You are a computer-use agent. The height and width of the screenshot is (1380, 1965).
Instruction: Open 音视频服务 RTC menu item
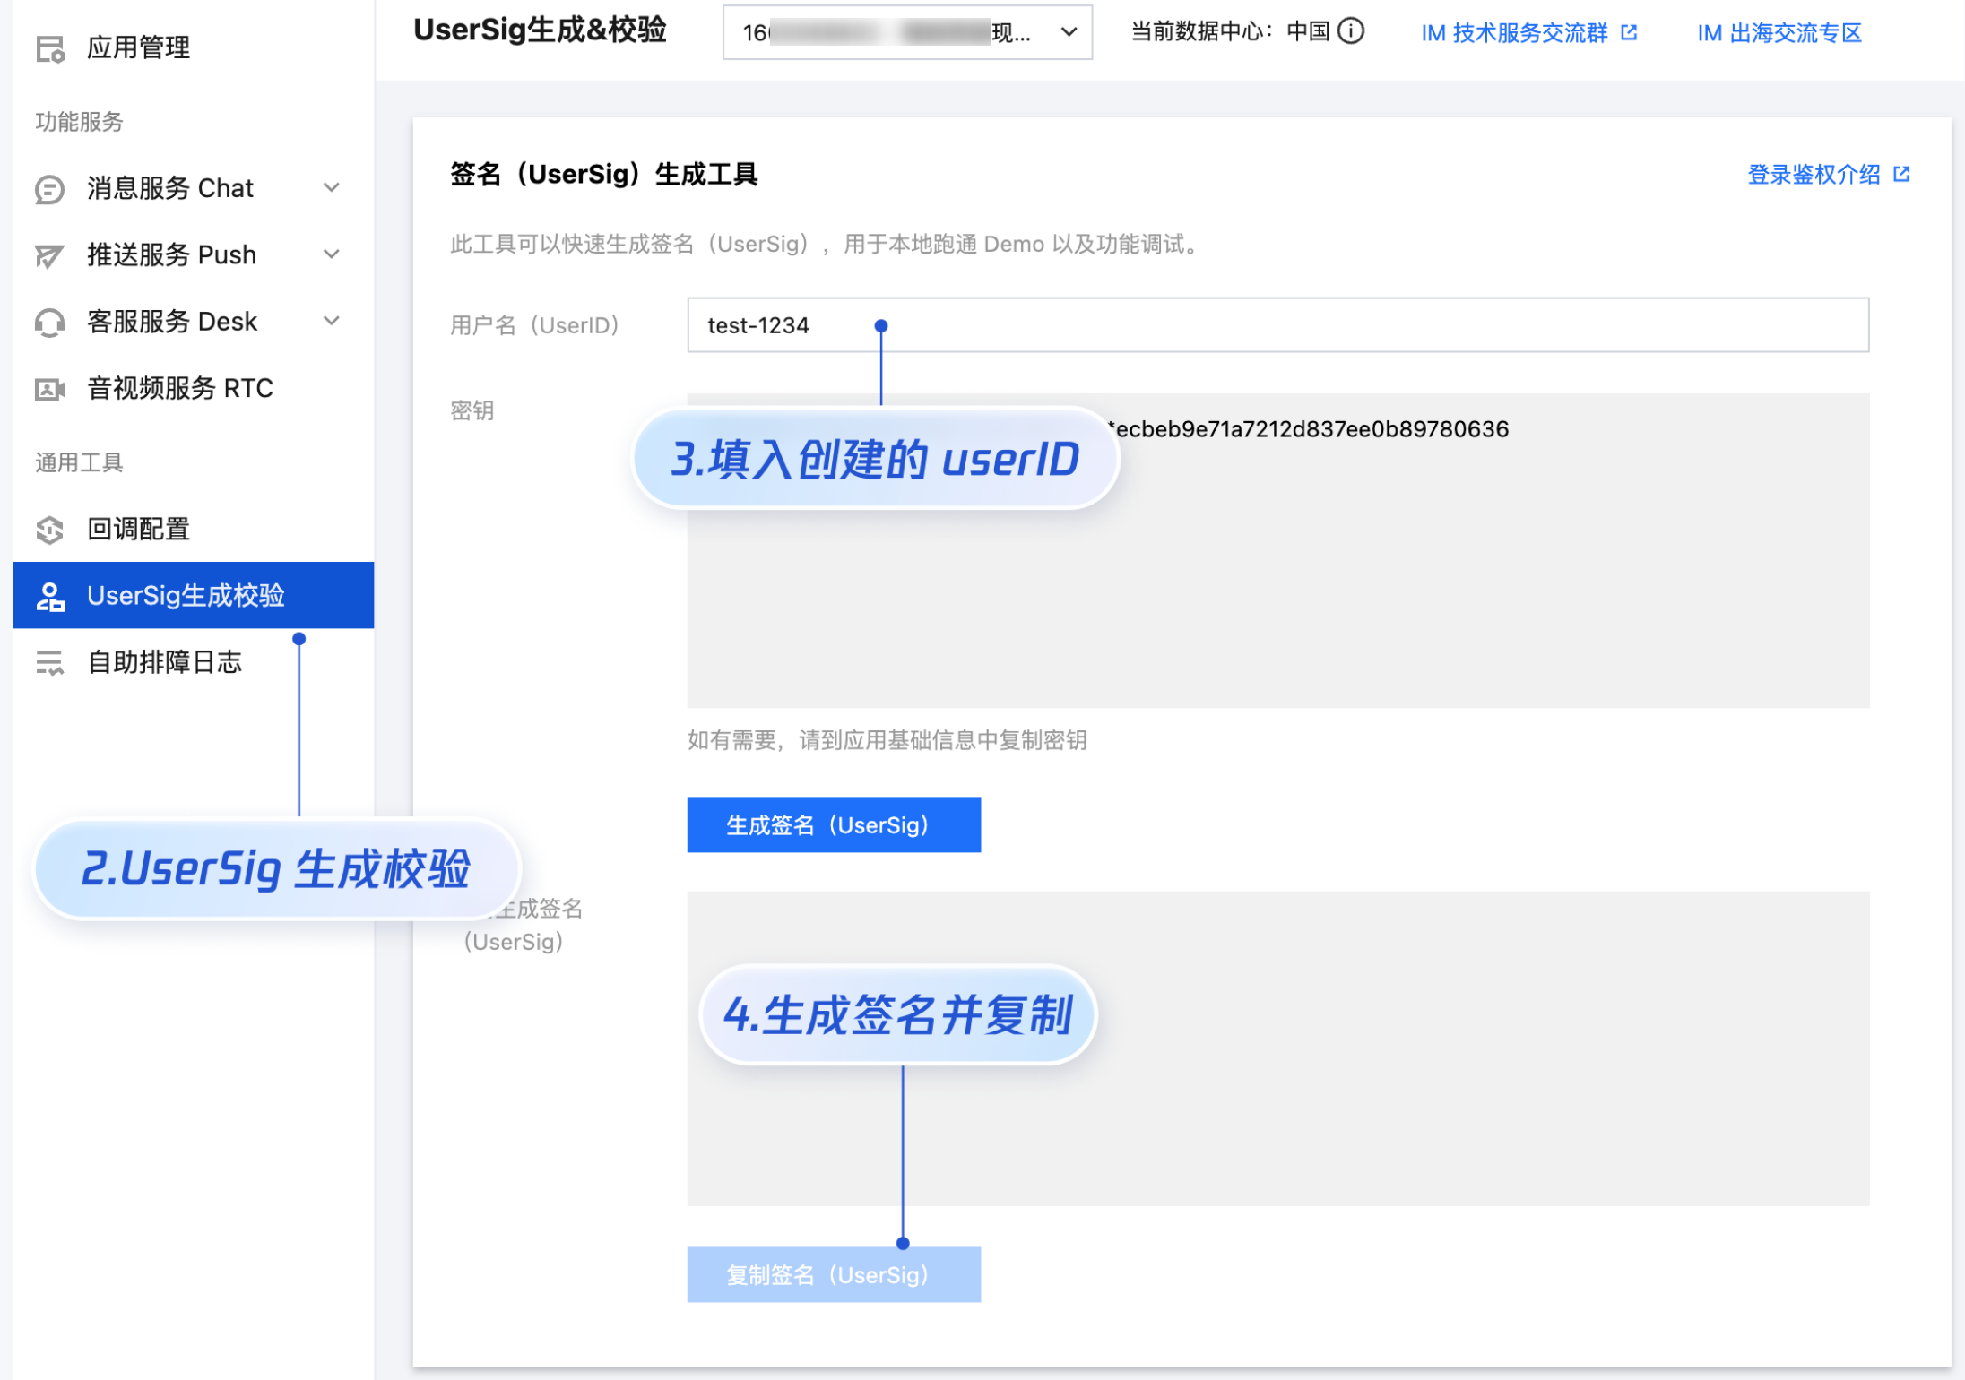[180, 389]
